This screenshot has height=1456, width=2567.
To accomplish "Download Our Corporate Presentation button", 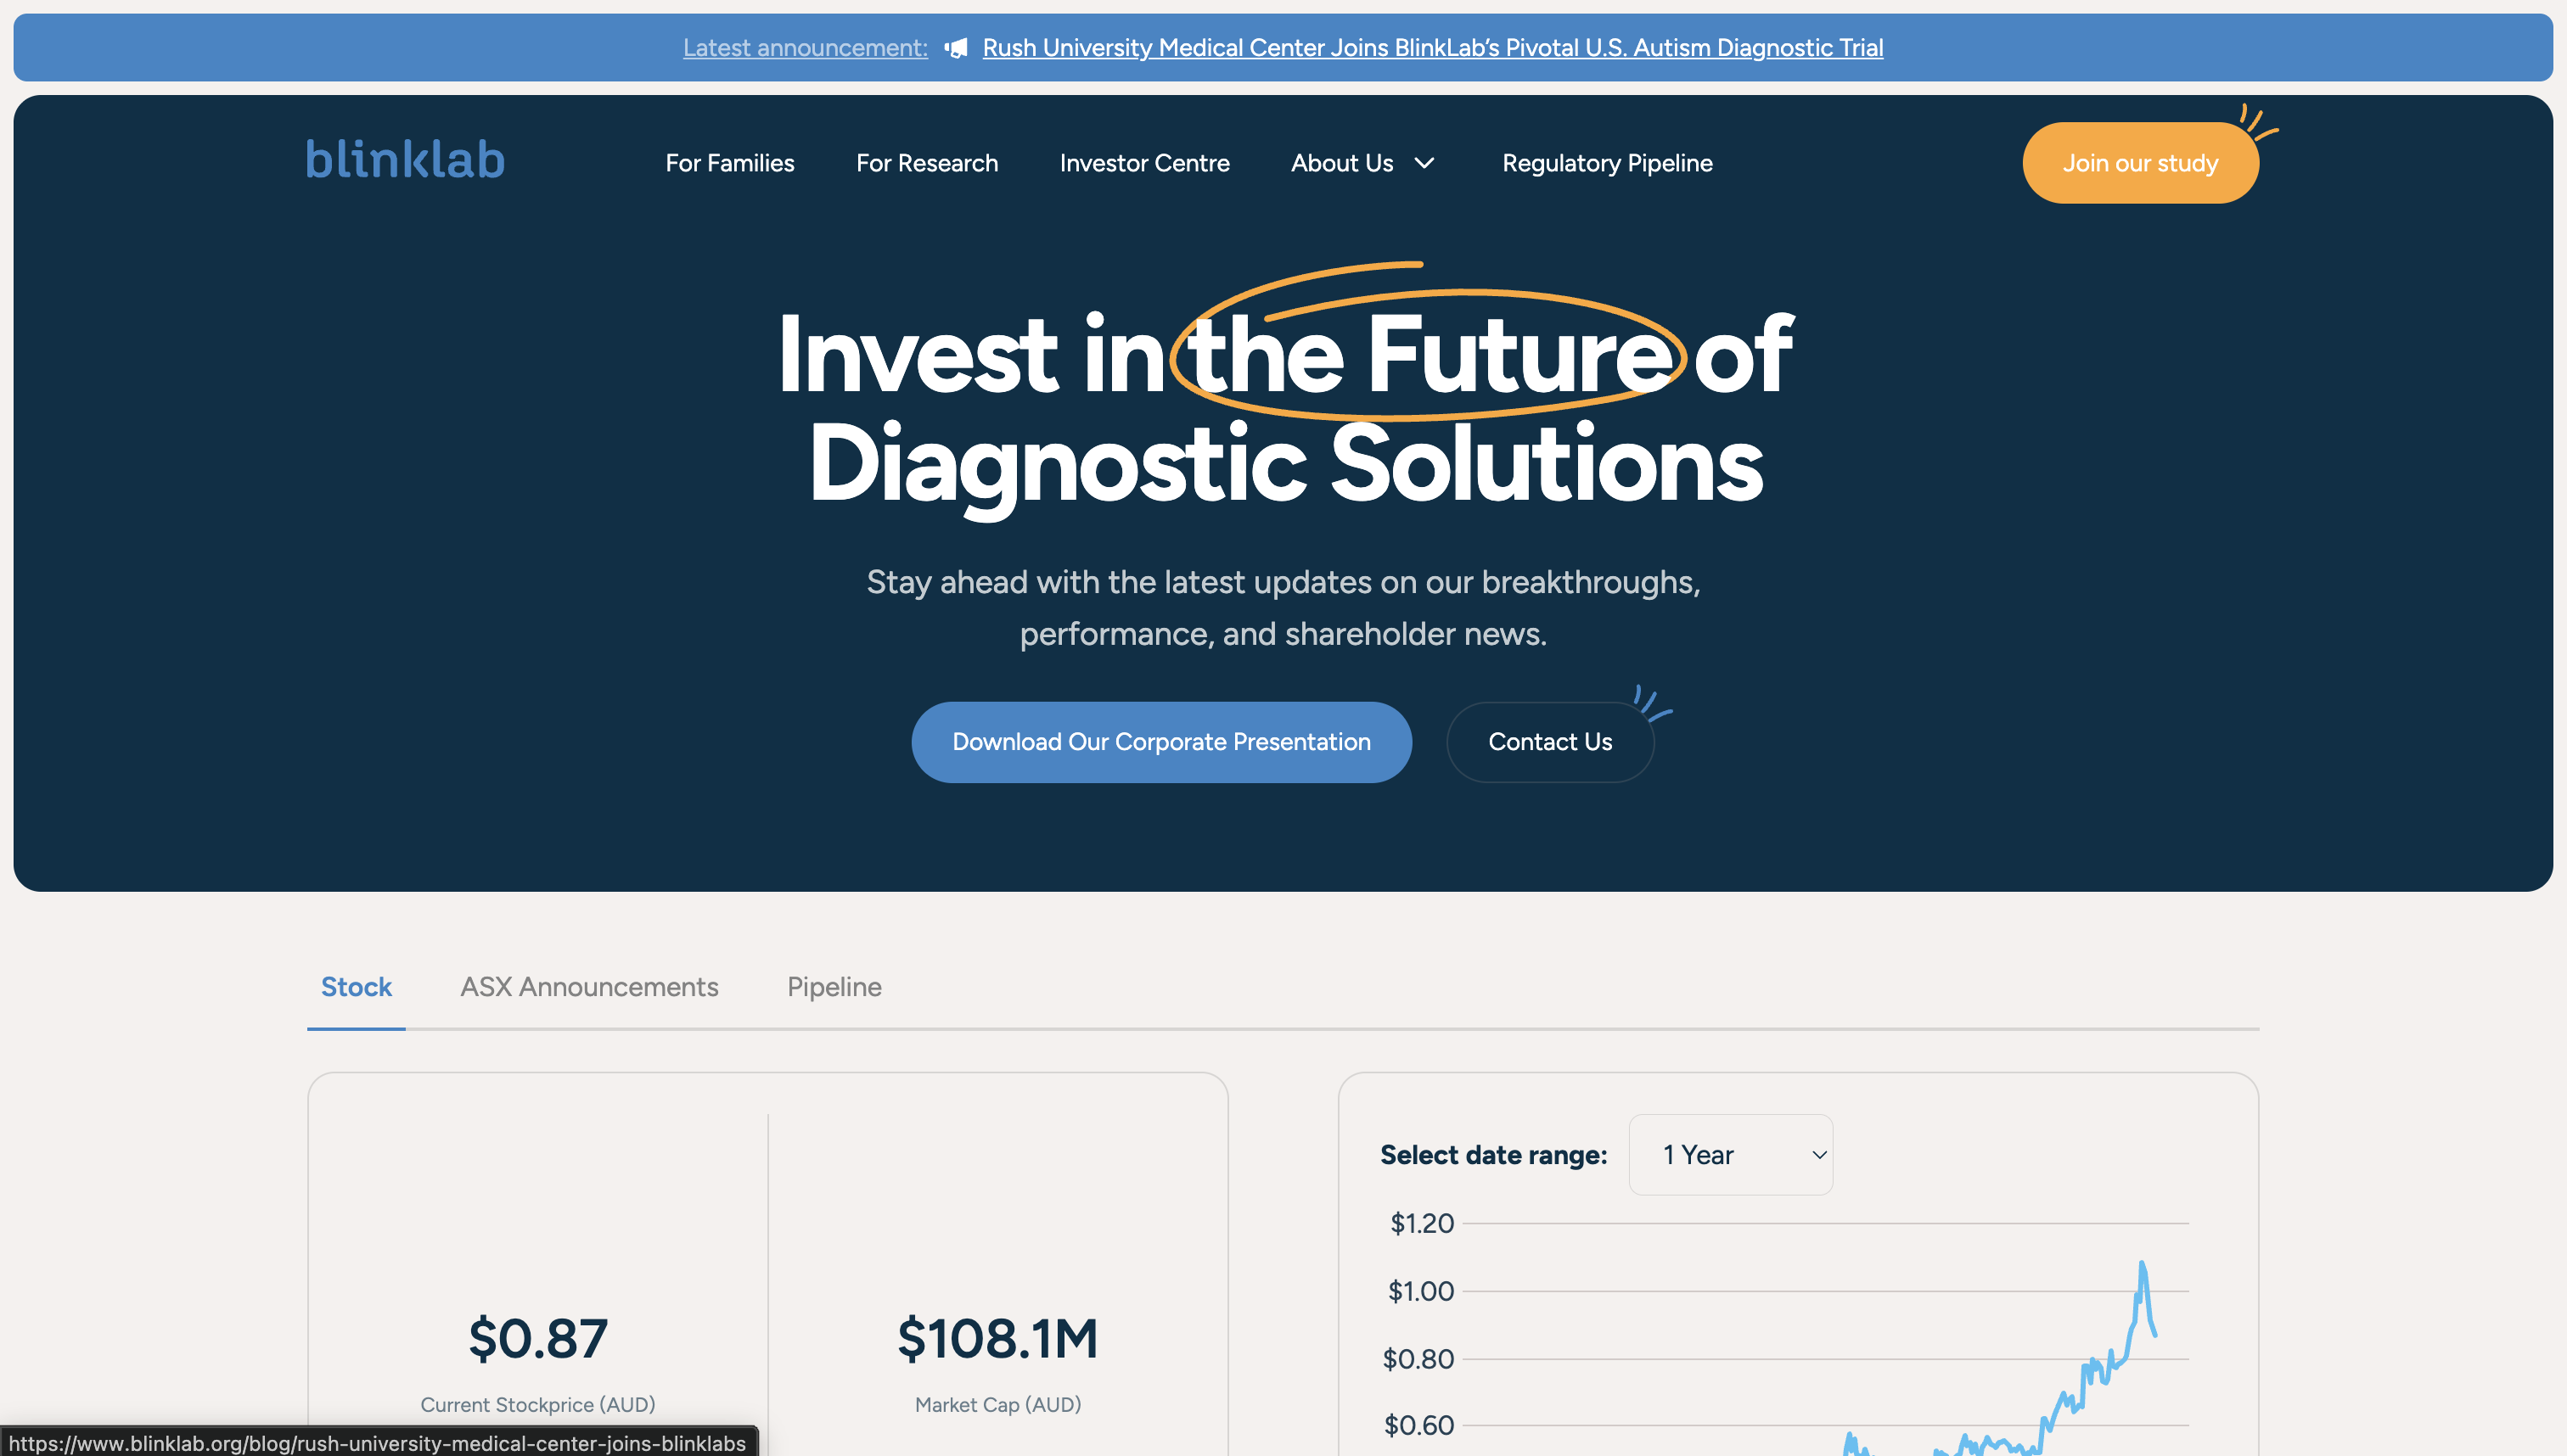I will point(1160,742).
